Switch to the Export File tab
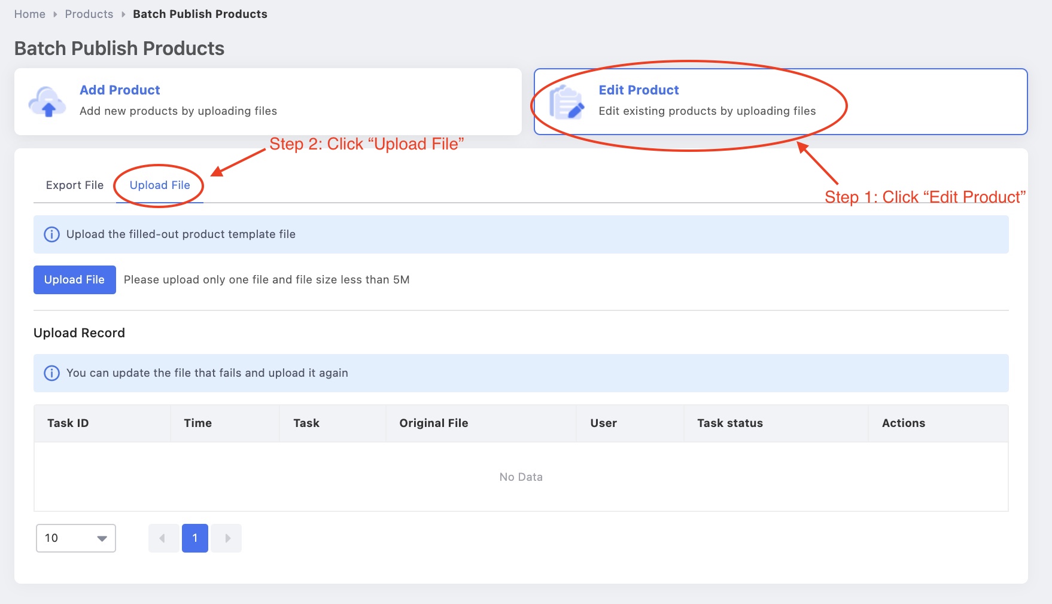Screen dimensions: 1052x604 75,185
